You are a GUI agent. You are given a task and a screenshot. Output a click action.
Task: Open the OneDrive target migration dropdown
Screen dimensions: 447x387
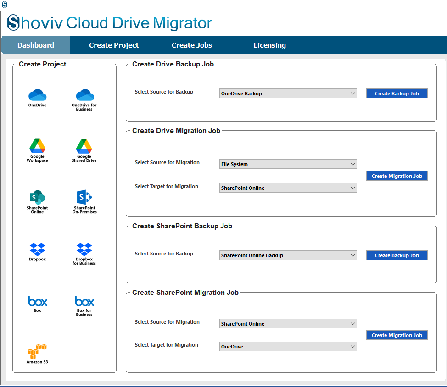(x=288, y=347)
